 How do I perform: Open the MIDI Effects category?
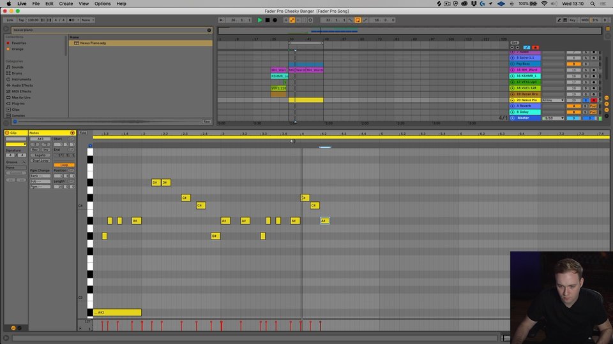point(22,91)
